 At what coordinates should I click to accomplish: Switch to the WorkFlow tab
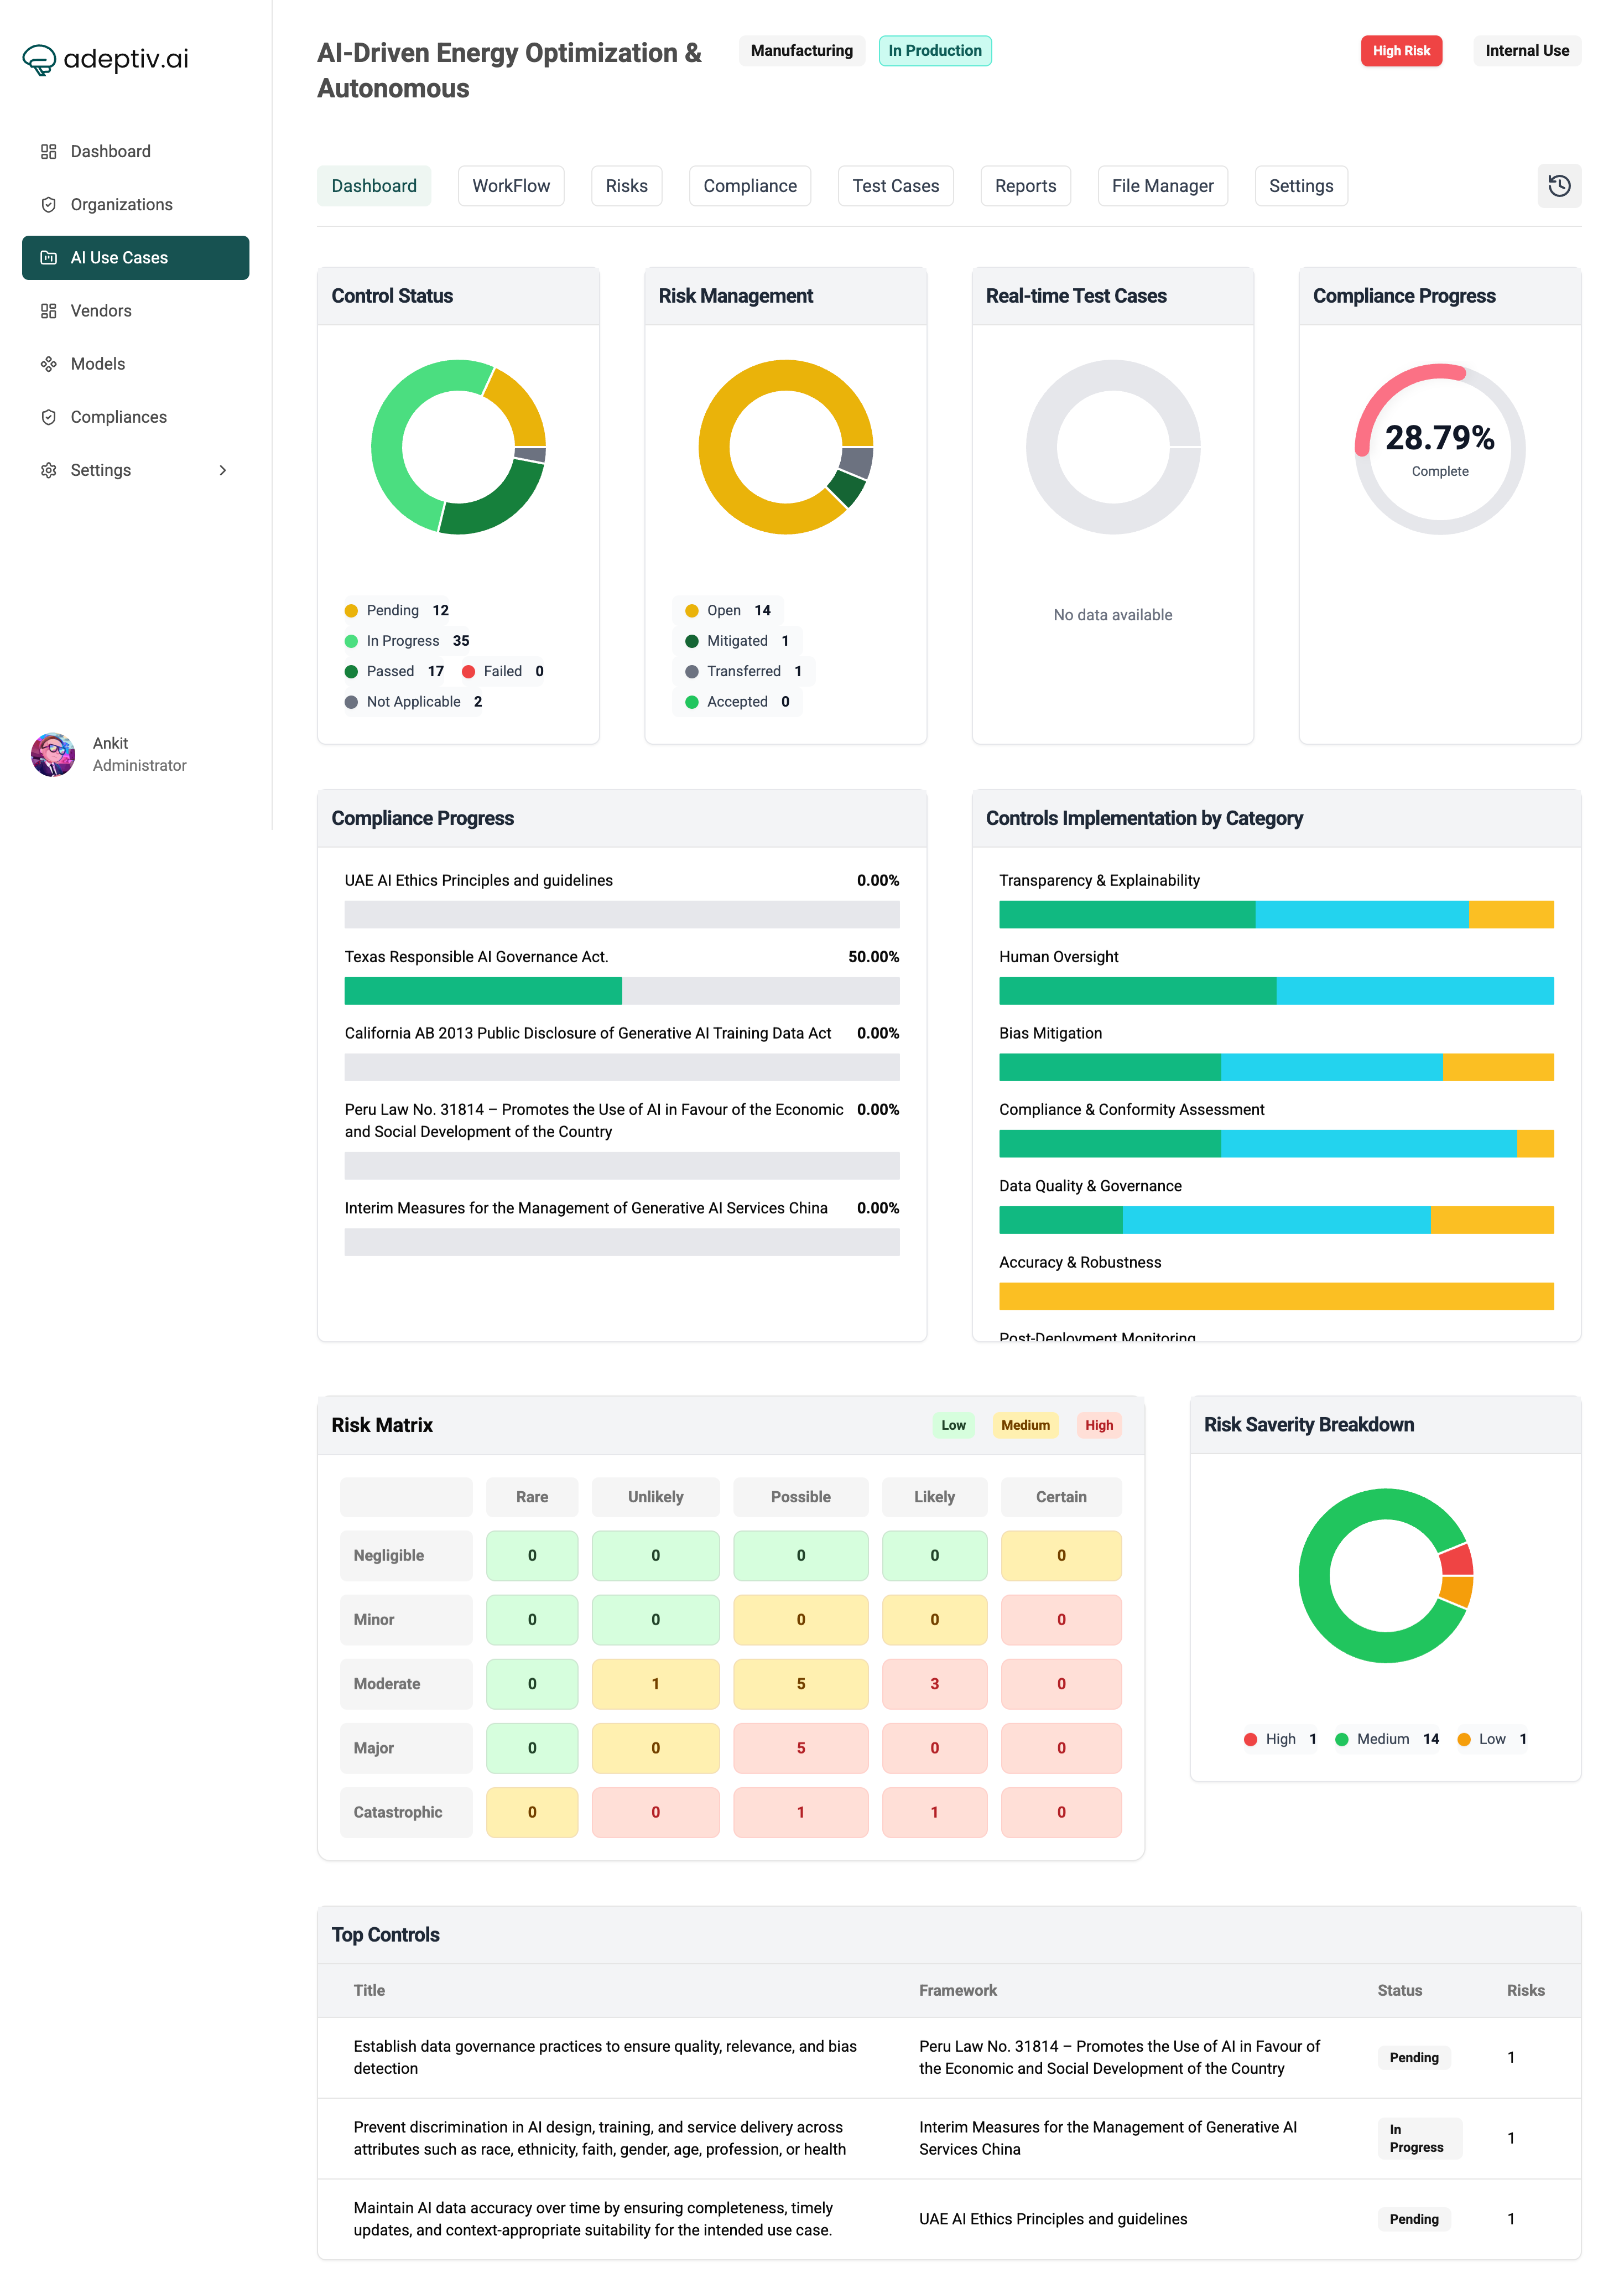point(511,185)
